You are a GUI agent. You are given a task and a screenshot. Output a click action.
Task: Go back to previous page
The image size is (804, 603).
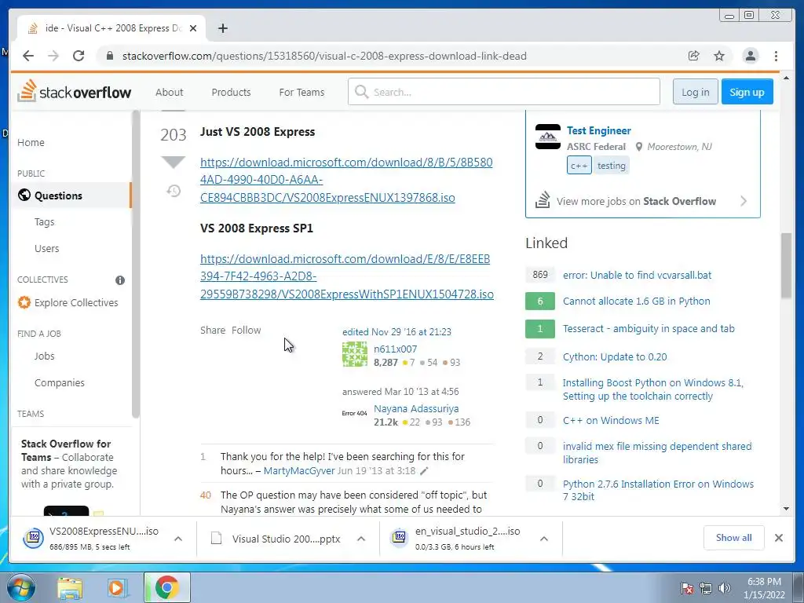(28, 56)
